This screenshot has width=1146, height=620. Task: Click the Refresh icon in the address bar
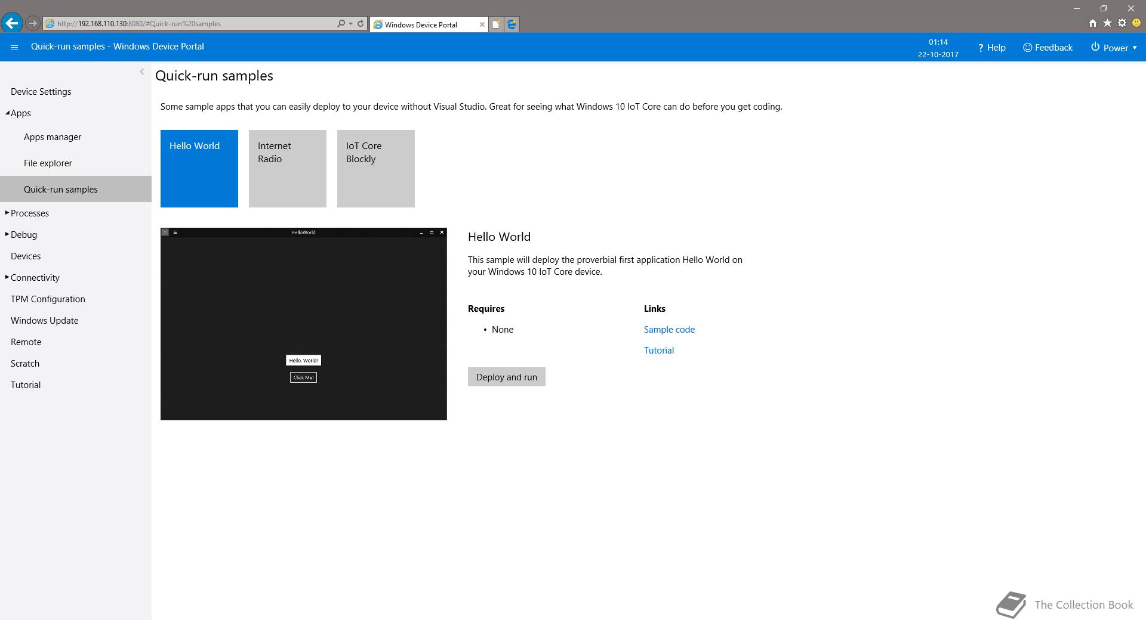pos(361,24)
